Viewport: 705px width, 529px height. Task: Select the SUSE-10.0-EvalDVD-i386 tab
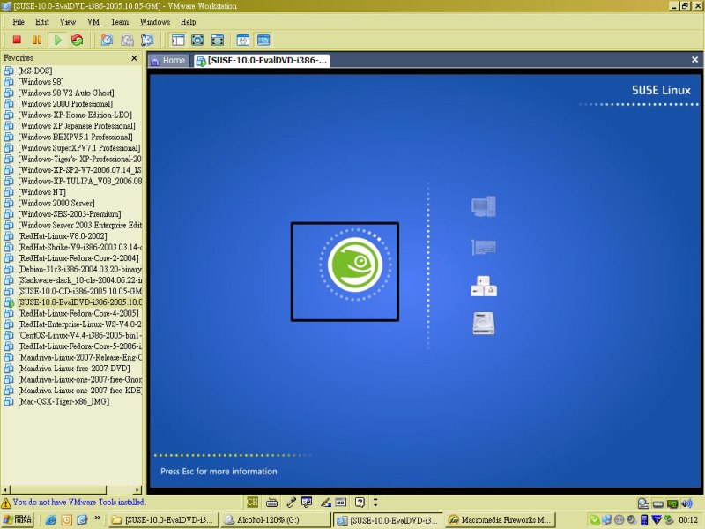262,61
